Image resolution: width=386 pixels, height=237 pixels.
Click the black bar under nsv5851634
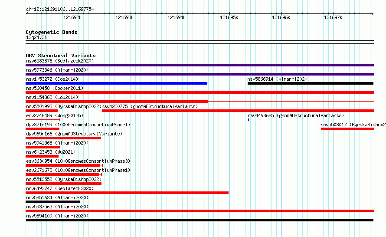[x=52, y=202]
